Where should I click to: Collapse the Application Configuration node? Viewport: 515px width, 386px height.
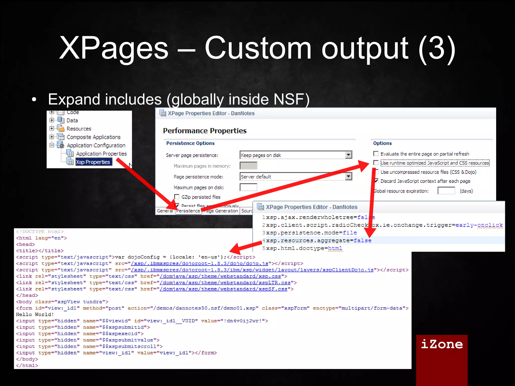(52, 145)
